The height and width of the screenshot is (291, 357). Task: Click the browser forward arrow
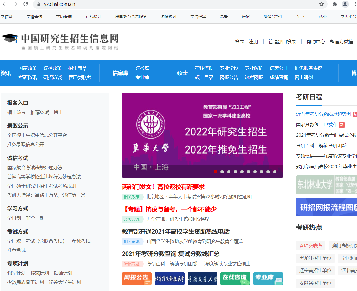(x=15, y=4)
